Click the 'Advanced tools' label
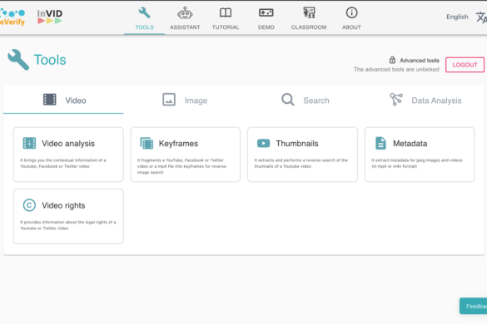Screen dimensions: 487x324 (x=420, y=60)
